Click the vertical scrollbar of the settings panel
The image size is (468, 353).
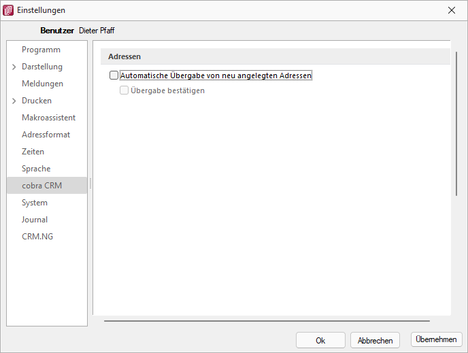[456, 124]
